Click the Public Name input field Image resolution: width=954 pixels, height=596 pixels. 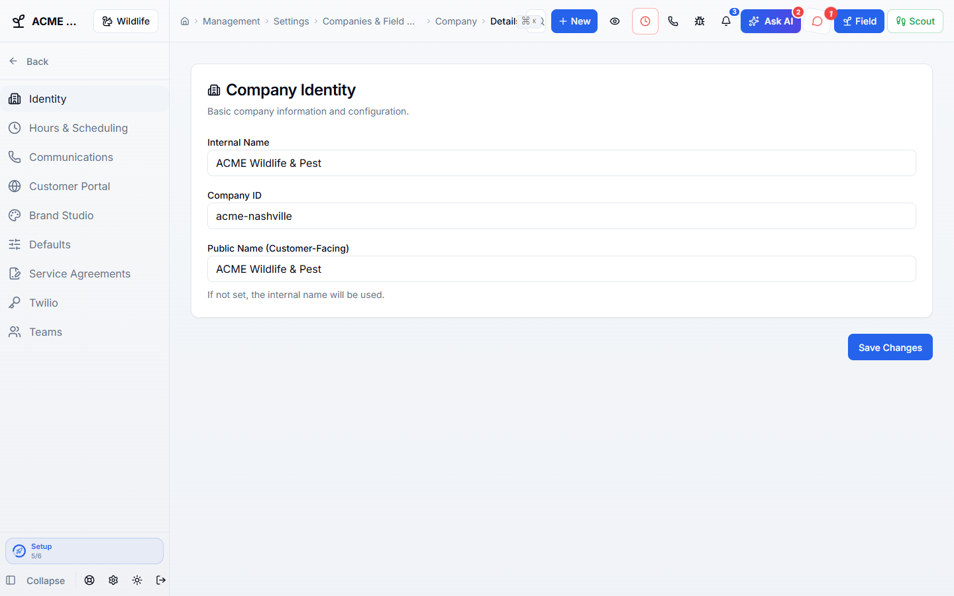coord(562,269)
